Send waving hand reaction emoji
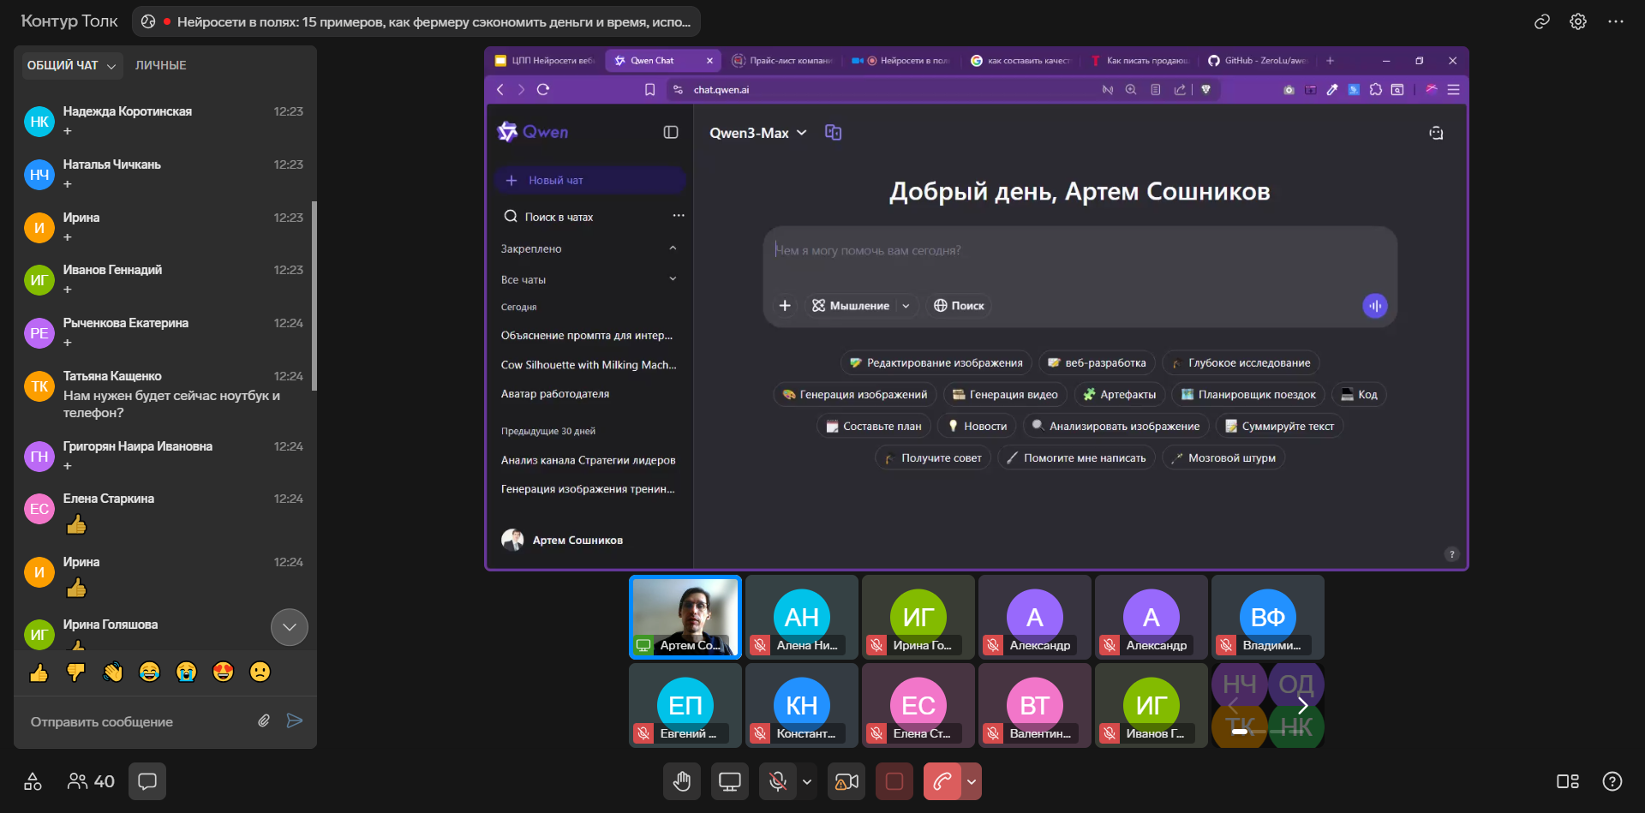The width and height of the screenshot is (1645, 813). (x=112, y=673)
